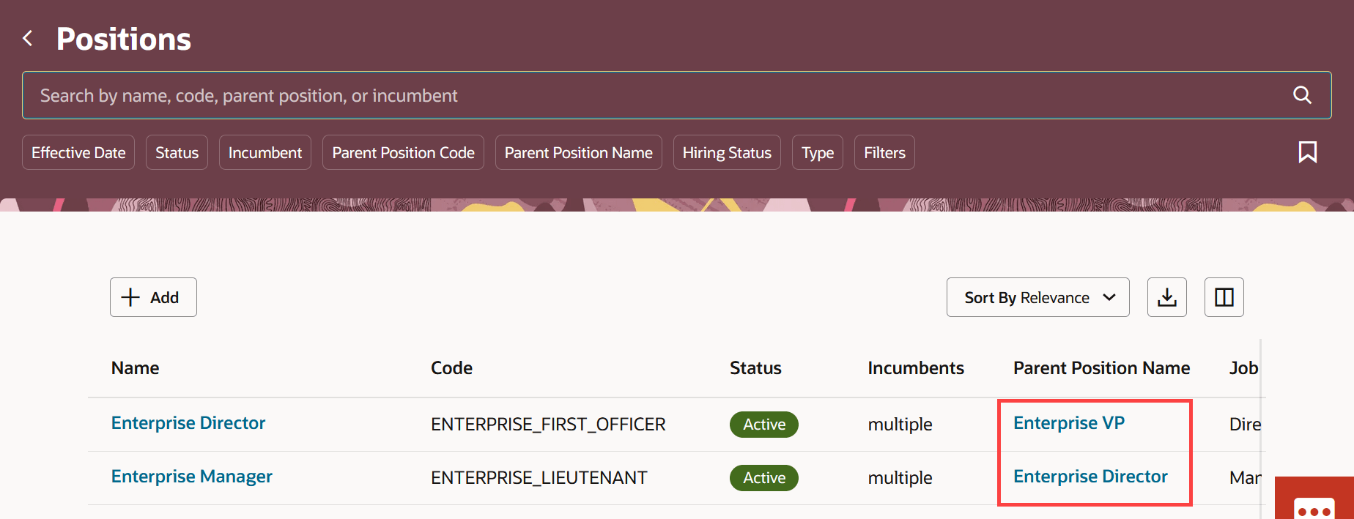Download the positions list
The width and height of the screenshot is (1354, 519).
click(x=1166, y=297)
